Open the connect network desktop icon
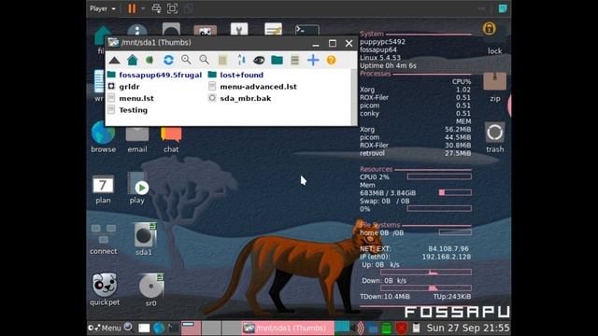598x336 pixels. [x=104, y=240]
